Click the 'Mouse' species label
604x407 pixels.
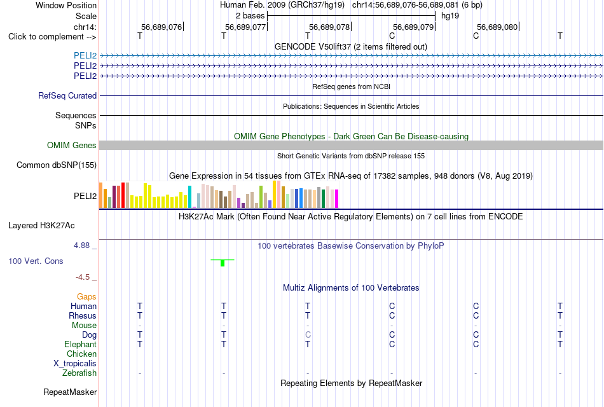point(84,326)
